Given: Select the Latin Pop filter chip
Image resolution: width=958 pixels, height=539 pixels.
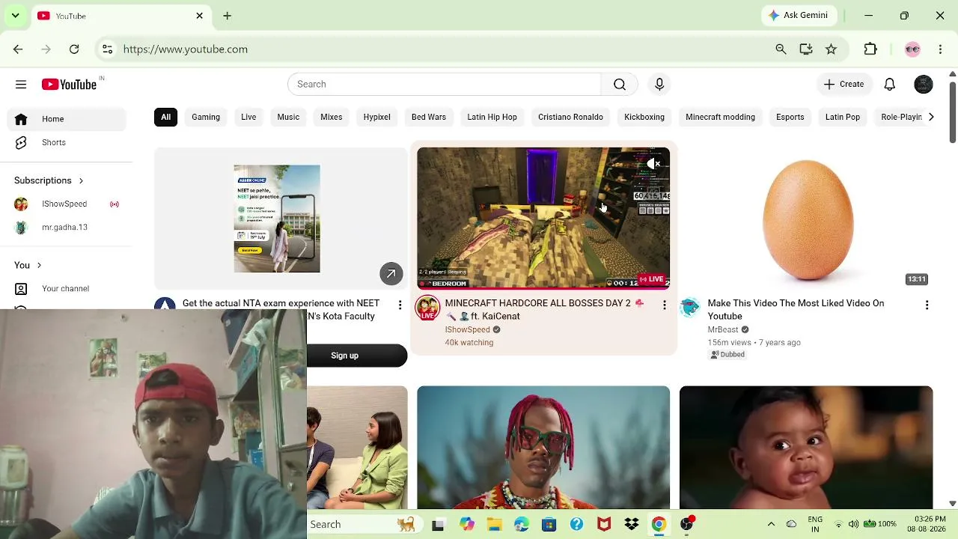Looking at the screenshot, I should (843, 118).
